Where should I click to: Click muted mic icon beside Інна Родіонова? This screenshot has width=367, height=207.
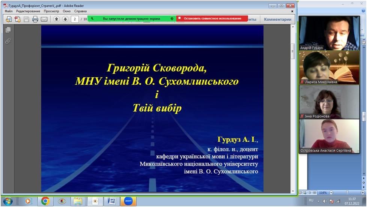[302, 116]
